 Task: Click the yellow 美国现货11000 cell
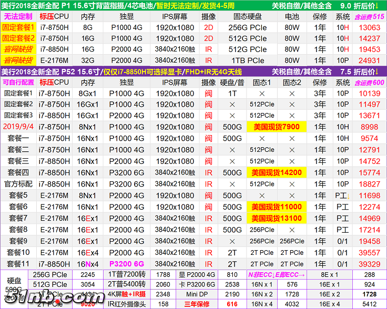coord(276,207)
